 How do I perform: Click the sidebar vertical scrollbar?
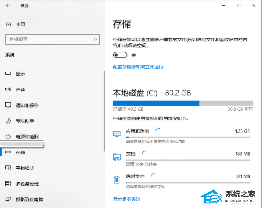point(104,111)
